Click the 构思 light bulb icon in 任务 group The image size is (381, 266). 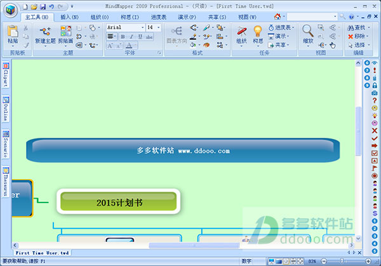click(258, 31)
